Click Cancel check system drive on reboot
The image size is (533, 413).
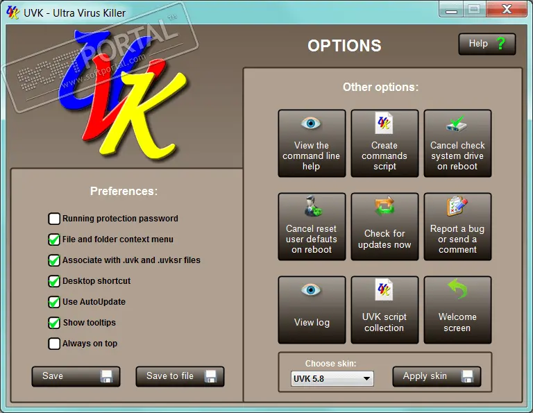(457, 143)
